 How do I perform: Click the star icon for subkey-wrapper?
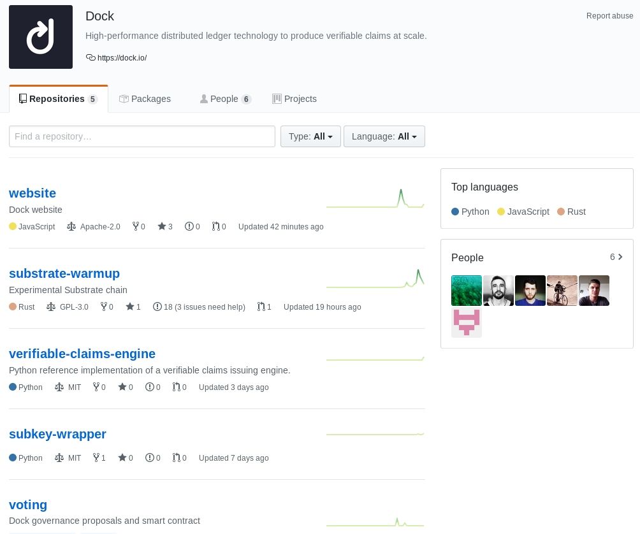click(x=122, y=458)
